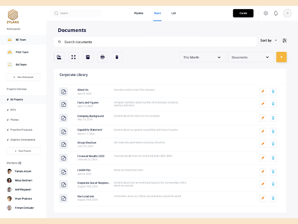Edit the Group Structure document
Viewport: 298px width, 224px height.
[263, 144]
